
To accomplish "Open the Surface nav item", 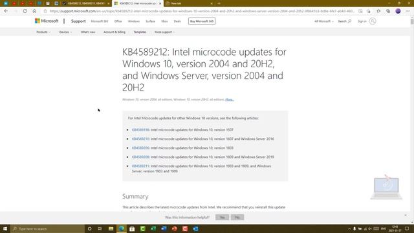I will [x=150, y=21].
